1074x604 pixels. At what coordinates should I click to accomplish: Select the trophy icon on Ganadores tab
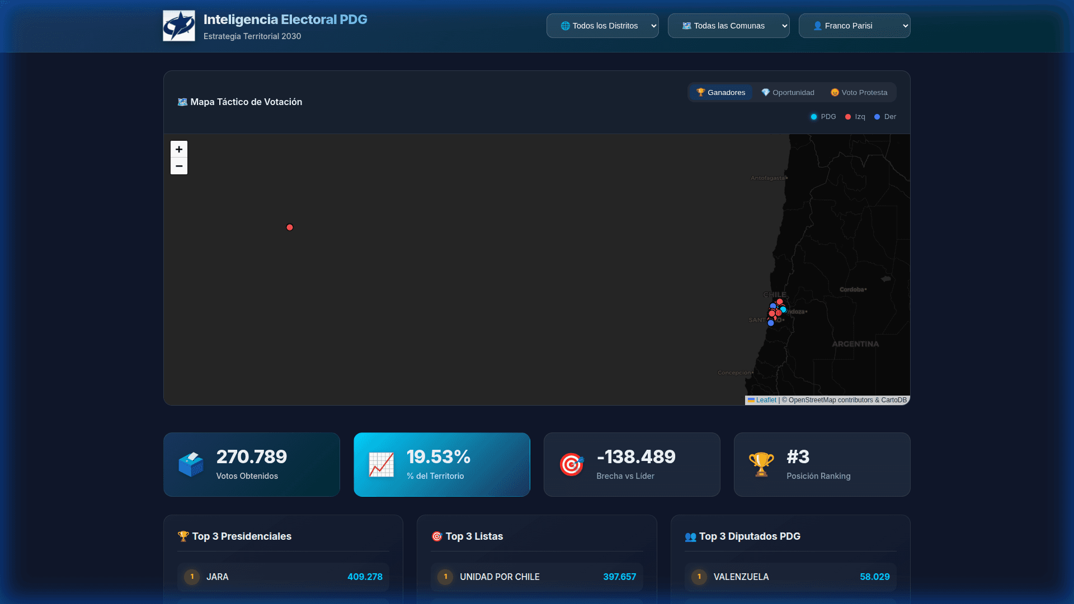(x=701, y=92)
